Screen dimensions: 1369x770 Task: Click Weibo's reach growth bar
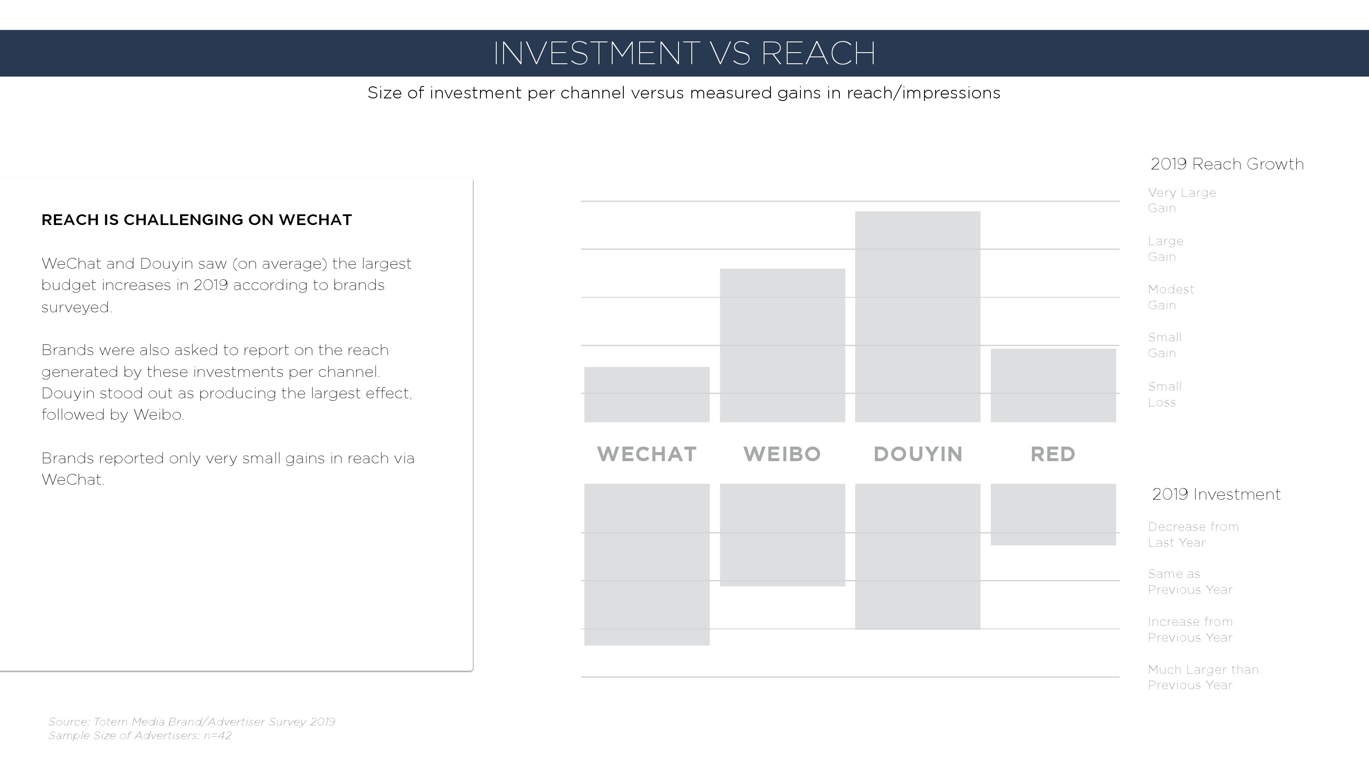[x=782, y=345]
